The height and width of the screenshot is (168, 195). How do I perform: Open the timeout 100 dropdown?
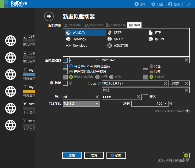[150, 104]
